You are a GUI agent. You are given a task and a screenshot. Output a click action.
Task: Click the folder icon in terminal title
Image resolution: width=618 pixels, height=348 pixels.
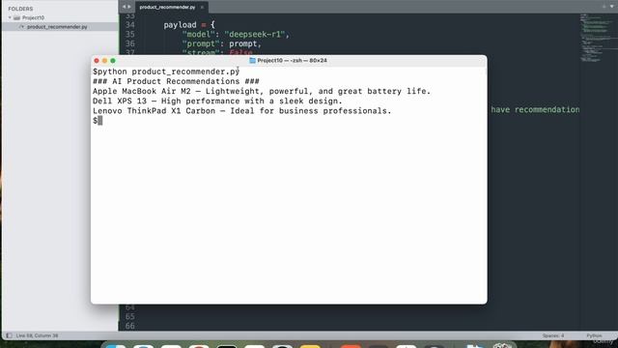(x=253, y=60)
